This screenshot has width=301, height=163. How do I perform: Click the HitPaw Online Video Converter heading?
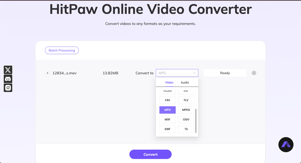coord(151,9)
